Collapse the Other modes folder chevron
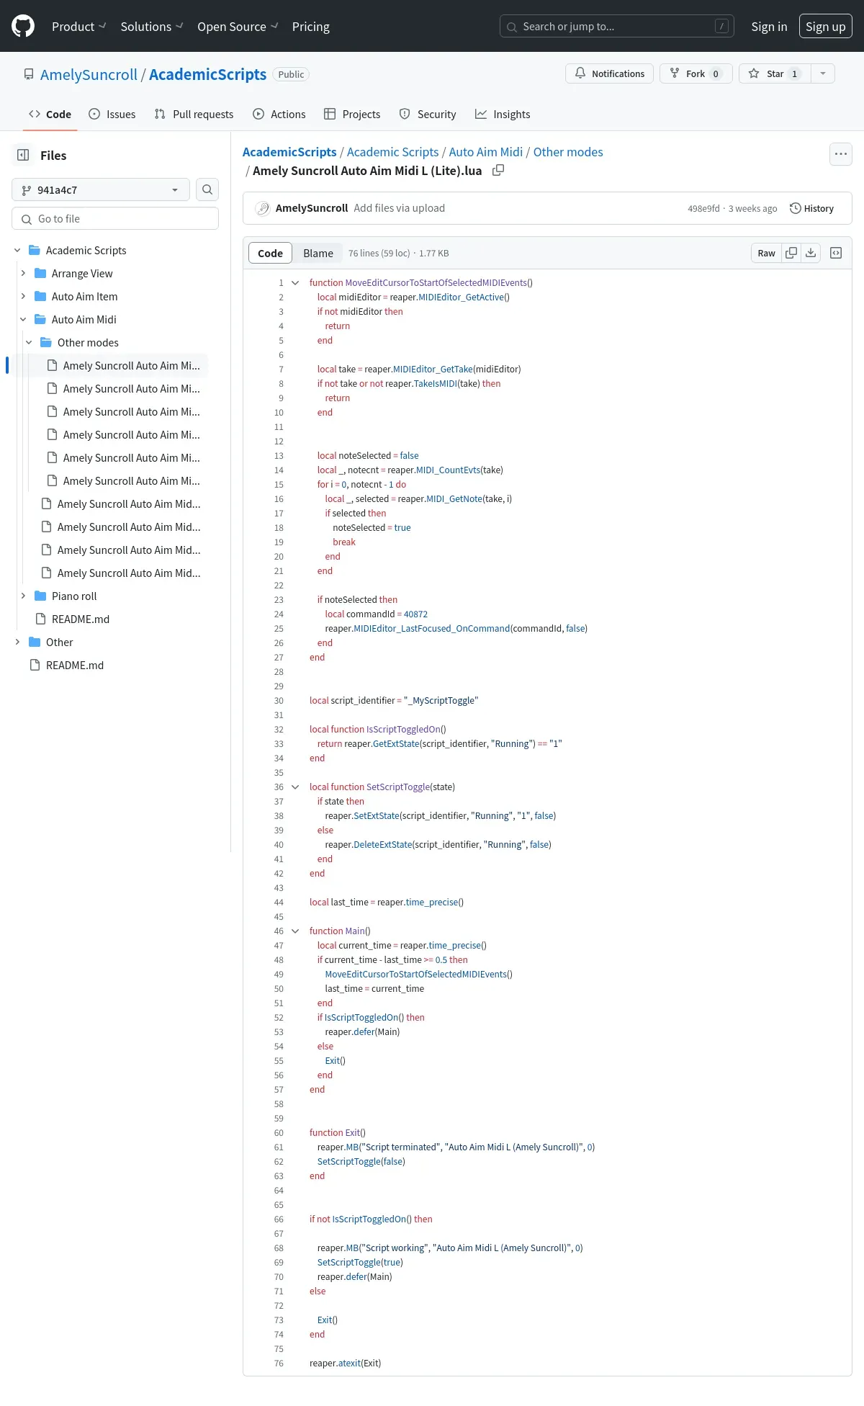 (29, 342)
